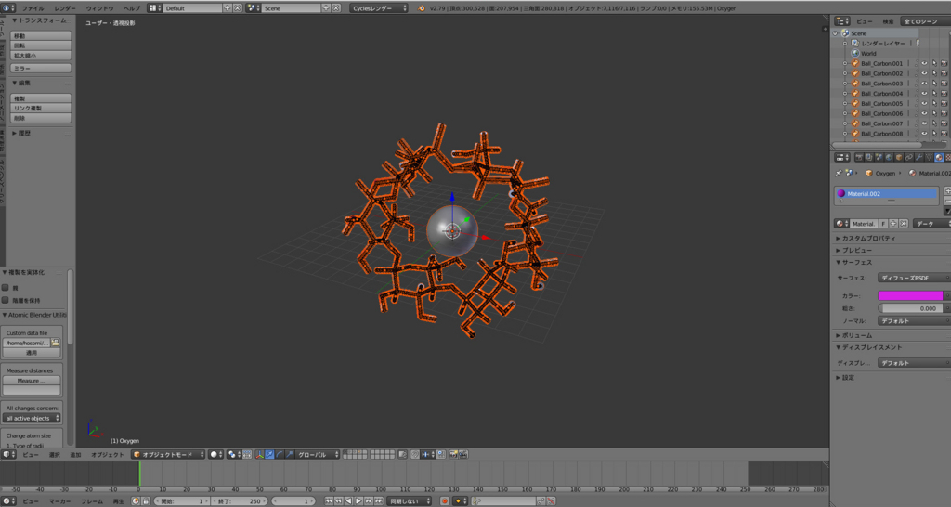Open the レンダー menu
951x507 pixels.
(65, 8)
